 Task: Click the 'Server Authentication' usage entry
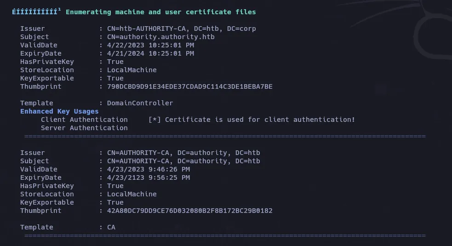coord(84,128)
